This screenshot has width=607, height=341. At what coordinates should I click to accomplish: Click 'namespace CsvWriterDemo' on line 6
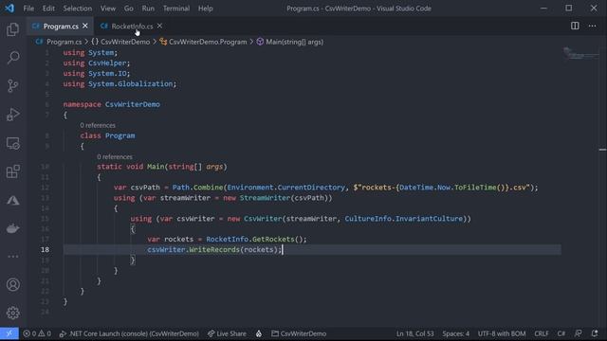(x=112, y=104)
